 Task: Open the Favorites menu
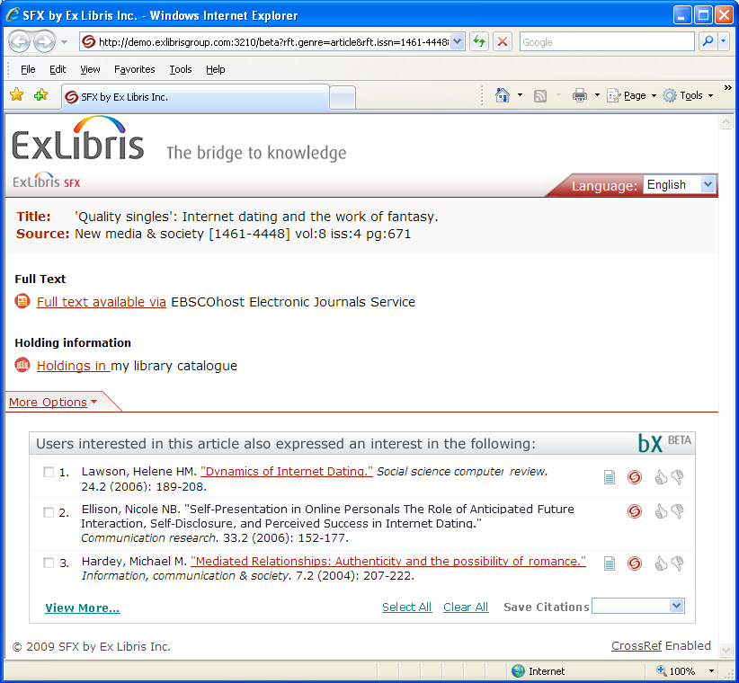(134, 69)
